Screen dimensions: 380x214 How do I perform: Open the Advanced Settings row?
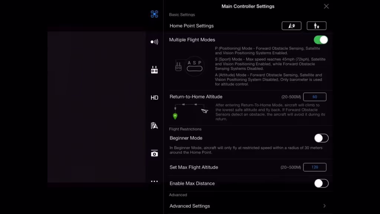tap(248, 206)
